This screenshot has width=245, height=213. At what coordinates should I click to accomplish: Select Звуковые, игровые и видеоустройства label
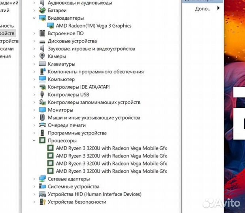click(x=91, y=49)
